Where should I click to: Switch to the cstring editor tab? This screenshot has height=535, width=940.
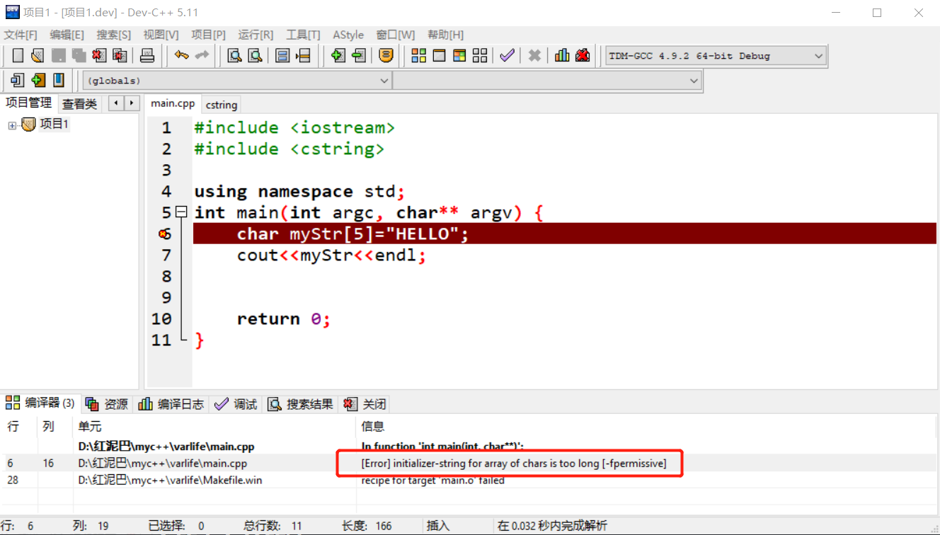[x=222, y=105]
